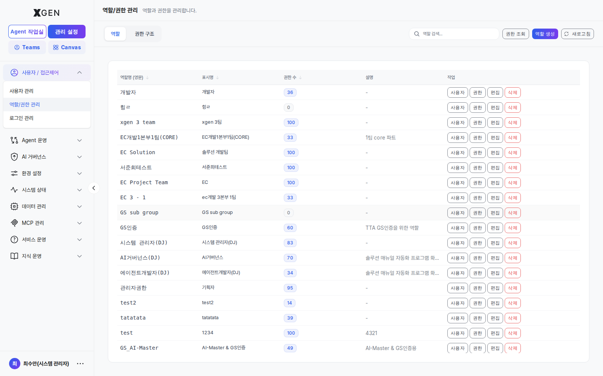Click the AI 거버넌스 shield icon
The height and width of the screenshot is (376, 603).
(14, 157)
